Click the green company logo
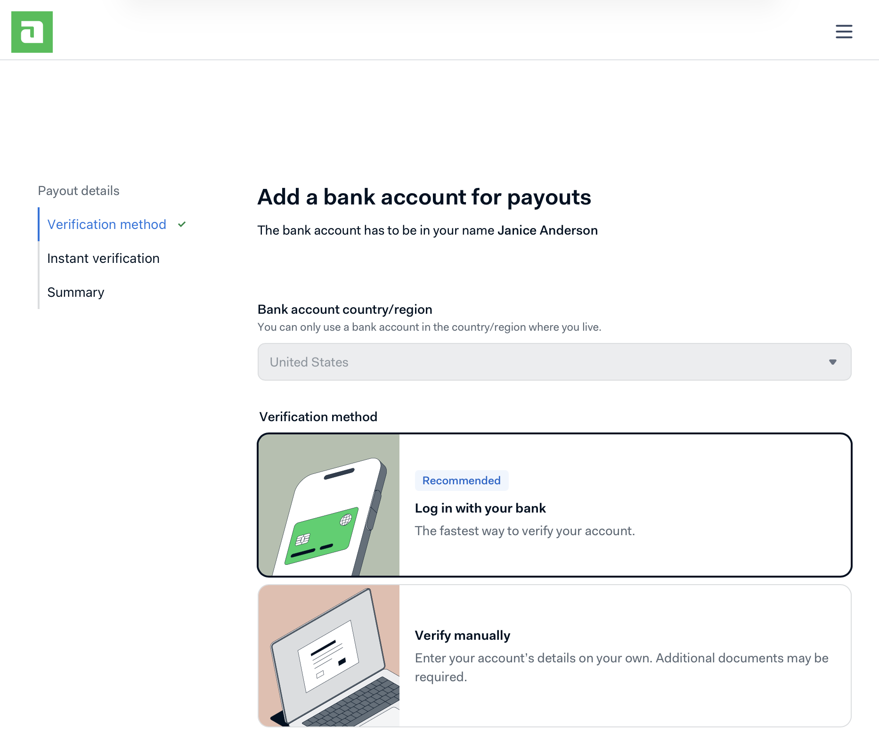This screenshot has height=750, width=879. [32, 32]
